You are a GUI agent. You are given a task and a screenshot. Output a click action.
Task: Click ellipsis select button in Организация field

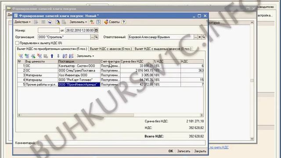click(92, 37)
